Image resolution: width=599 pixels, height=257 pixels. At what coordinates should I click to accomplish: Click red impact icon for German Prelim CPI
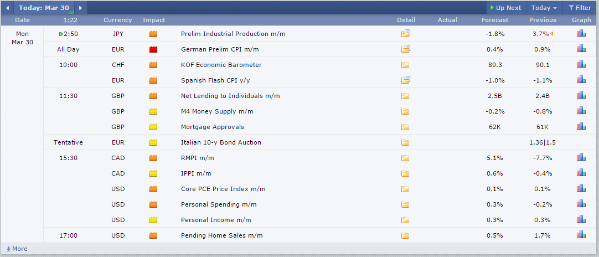coord(153,49)
